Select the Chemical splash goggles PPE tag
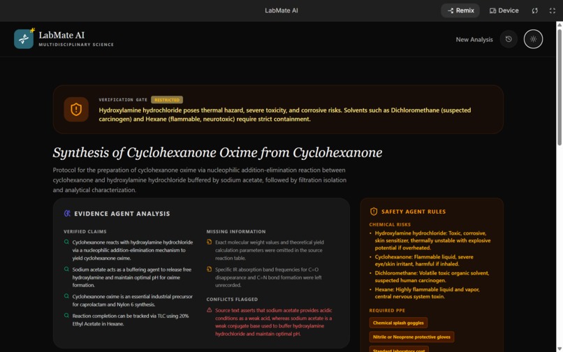 398,323
